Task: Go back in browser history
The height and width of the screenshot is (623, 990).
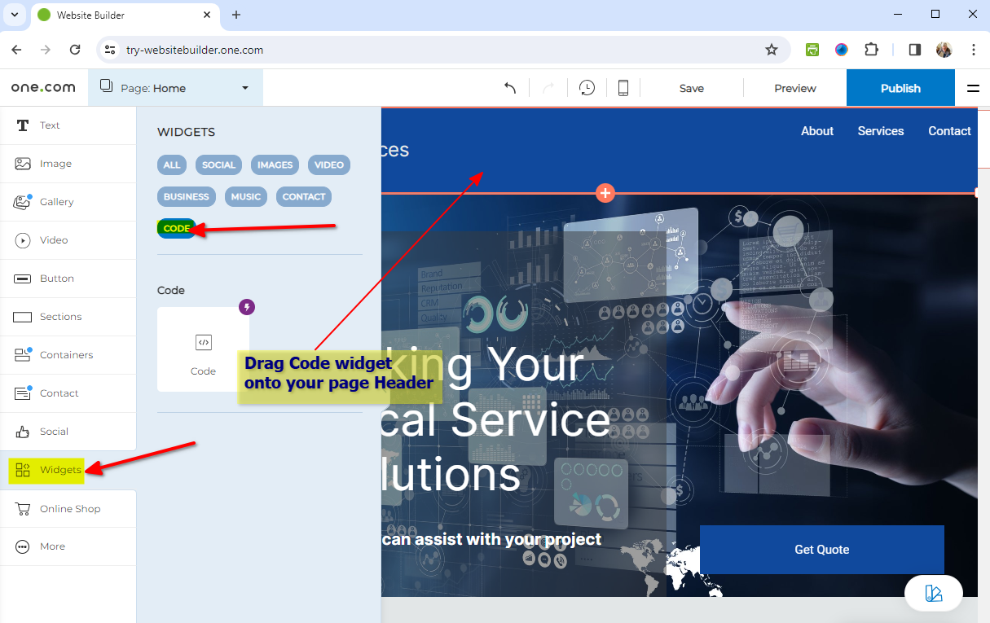Action: (x=16, y=50)
